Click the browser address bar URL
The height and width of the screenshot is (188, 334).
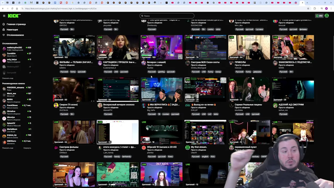(61, 8)
